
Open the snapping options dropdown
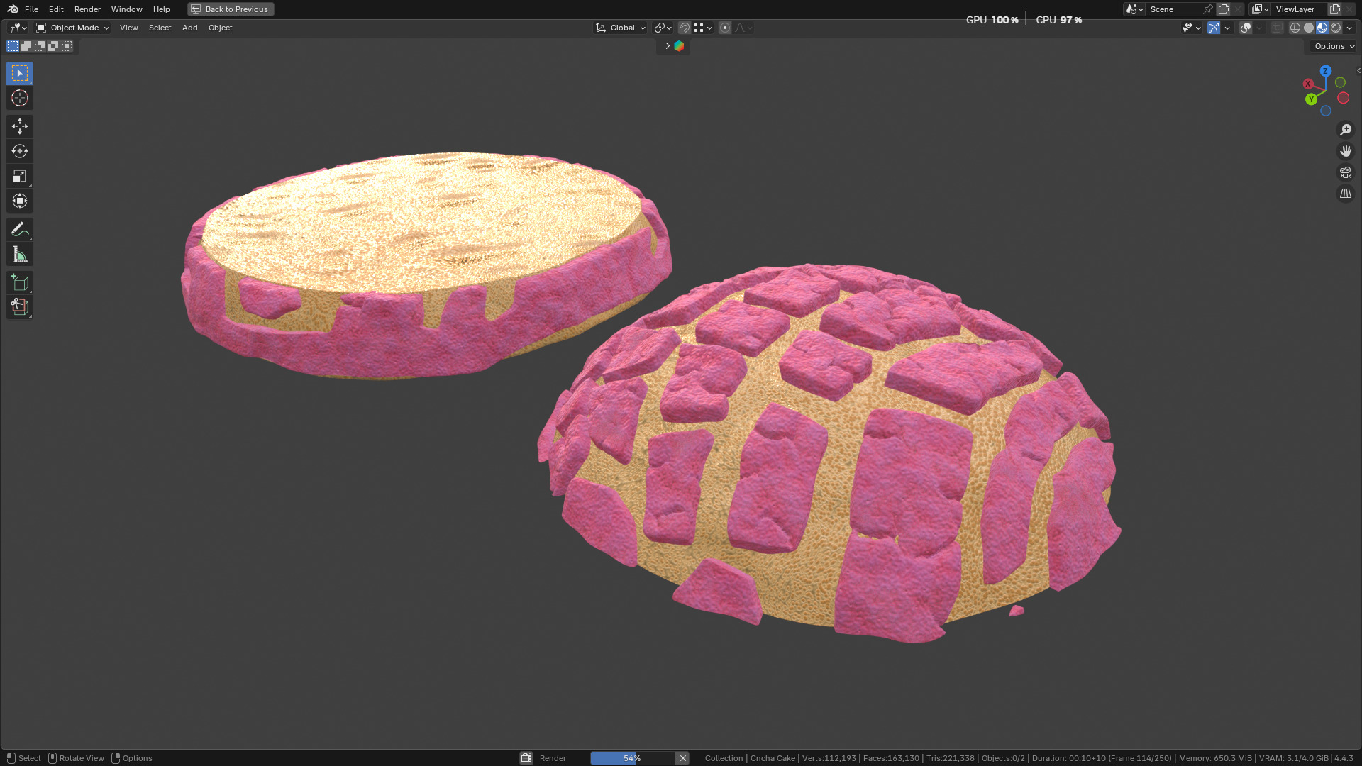[703, 28]
